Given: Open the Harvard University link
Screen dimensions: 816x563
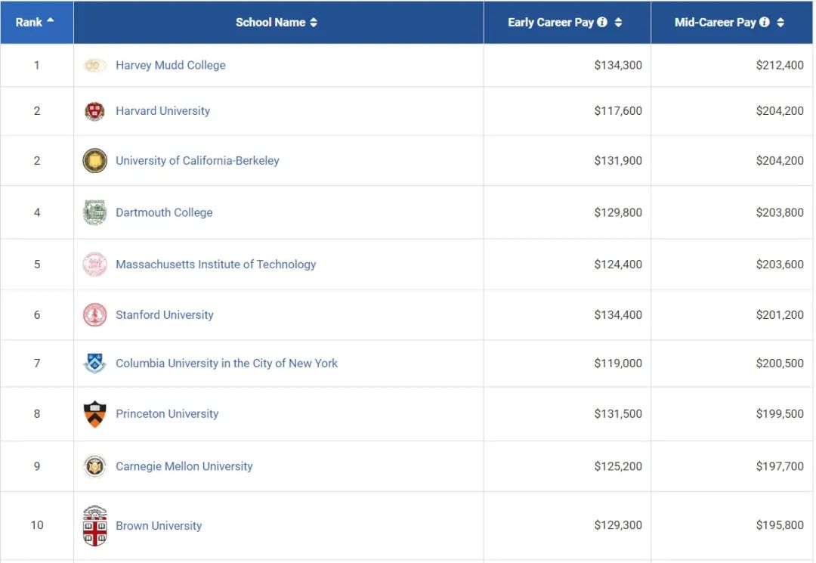Looking at the screenshot, I should pos(163,111).
